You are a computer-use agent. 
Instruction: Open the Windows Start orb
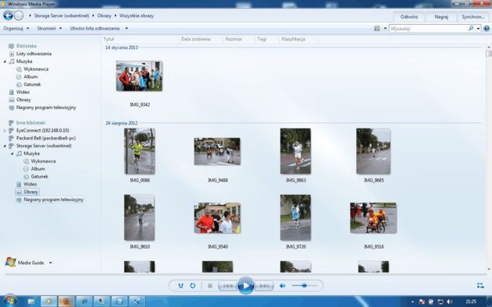click(x=9, y=301)
